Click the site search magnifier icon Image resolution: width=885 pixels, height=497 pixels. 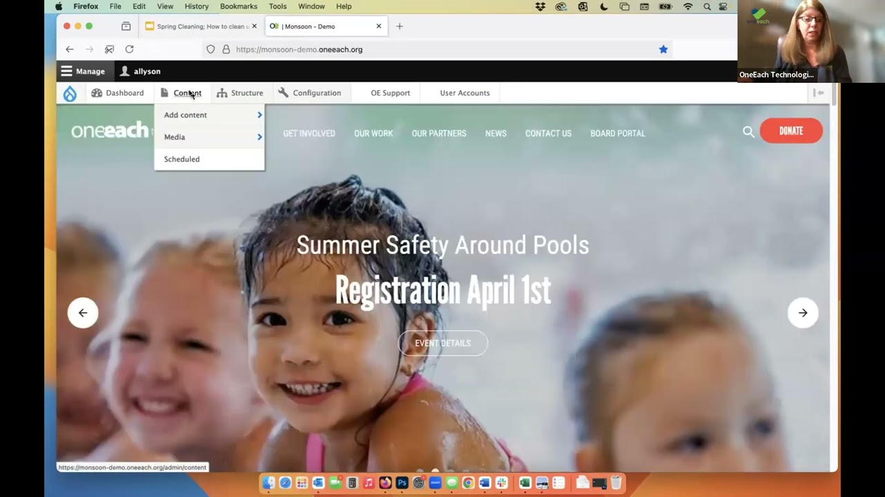coord(748,131)
